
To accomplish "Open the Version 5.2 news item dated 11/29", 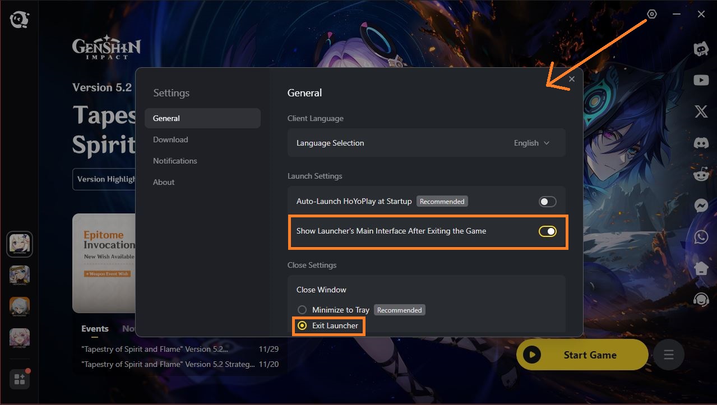I will point(179,349).
